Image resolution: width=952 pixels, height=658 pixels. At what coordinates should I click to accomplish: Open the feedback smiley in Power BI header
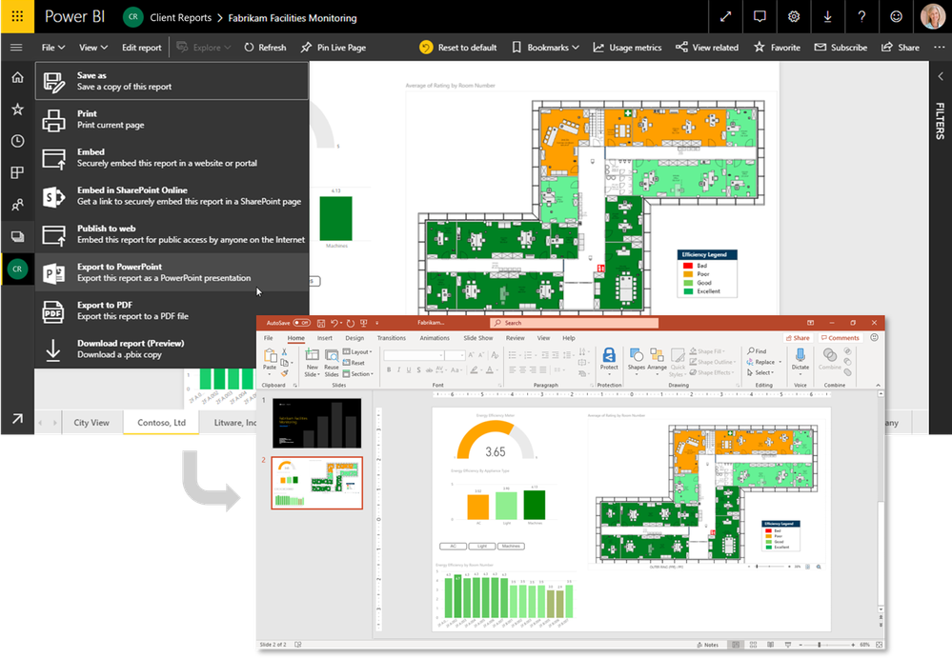click(896, 16)
